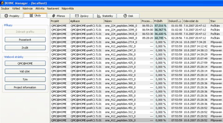
Task: Click the bar chart icon on Statistiky tab
Action: pos(99,16)
